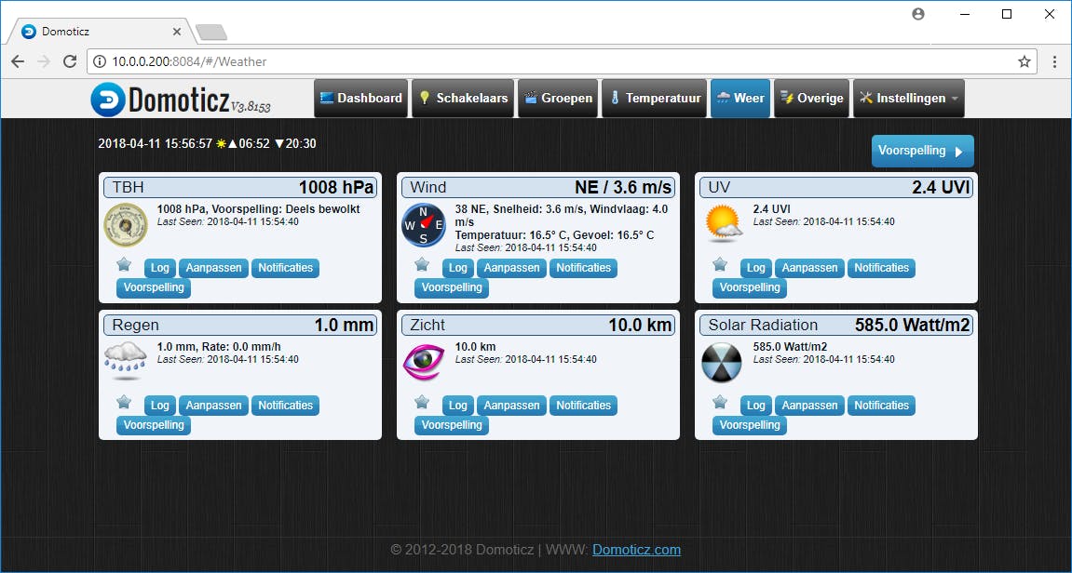
Task: Open the Chrome three-dot menu
Action: click(1054, 61)
